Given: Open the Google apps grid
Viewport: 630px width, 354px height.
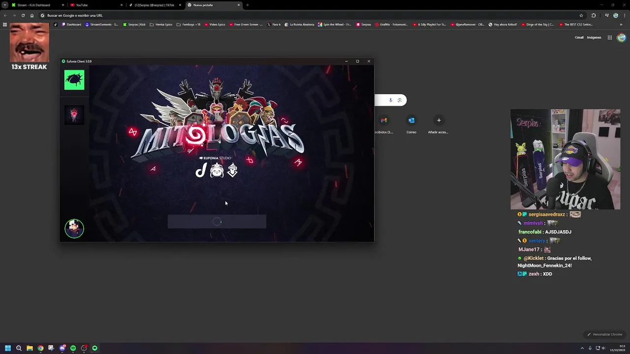Looking at the screenshot, I should (x=609, y=37).
